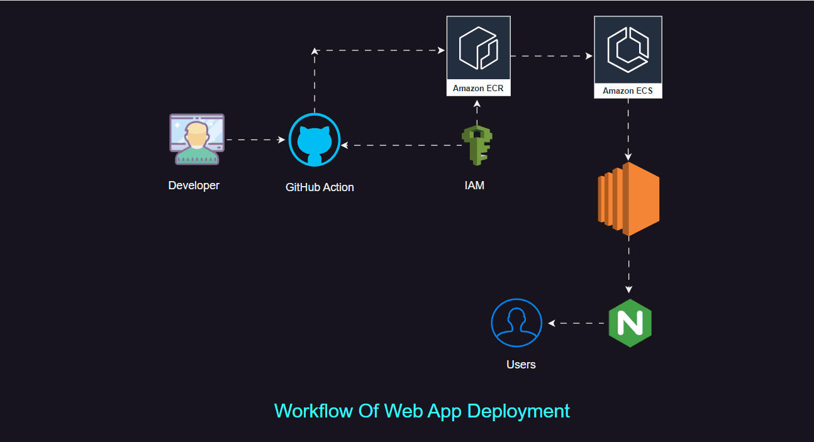Image resolution: width=814 pixels, height=442 pixels.
Task: Click the green NGINX hexagon icon
Action: point(630,323)
